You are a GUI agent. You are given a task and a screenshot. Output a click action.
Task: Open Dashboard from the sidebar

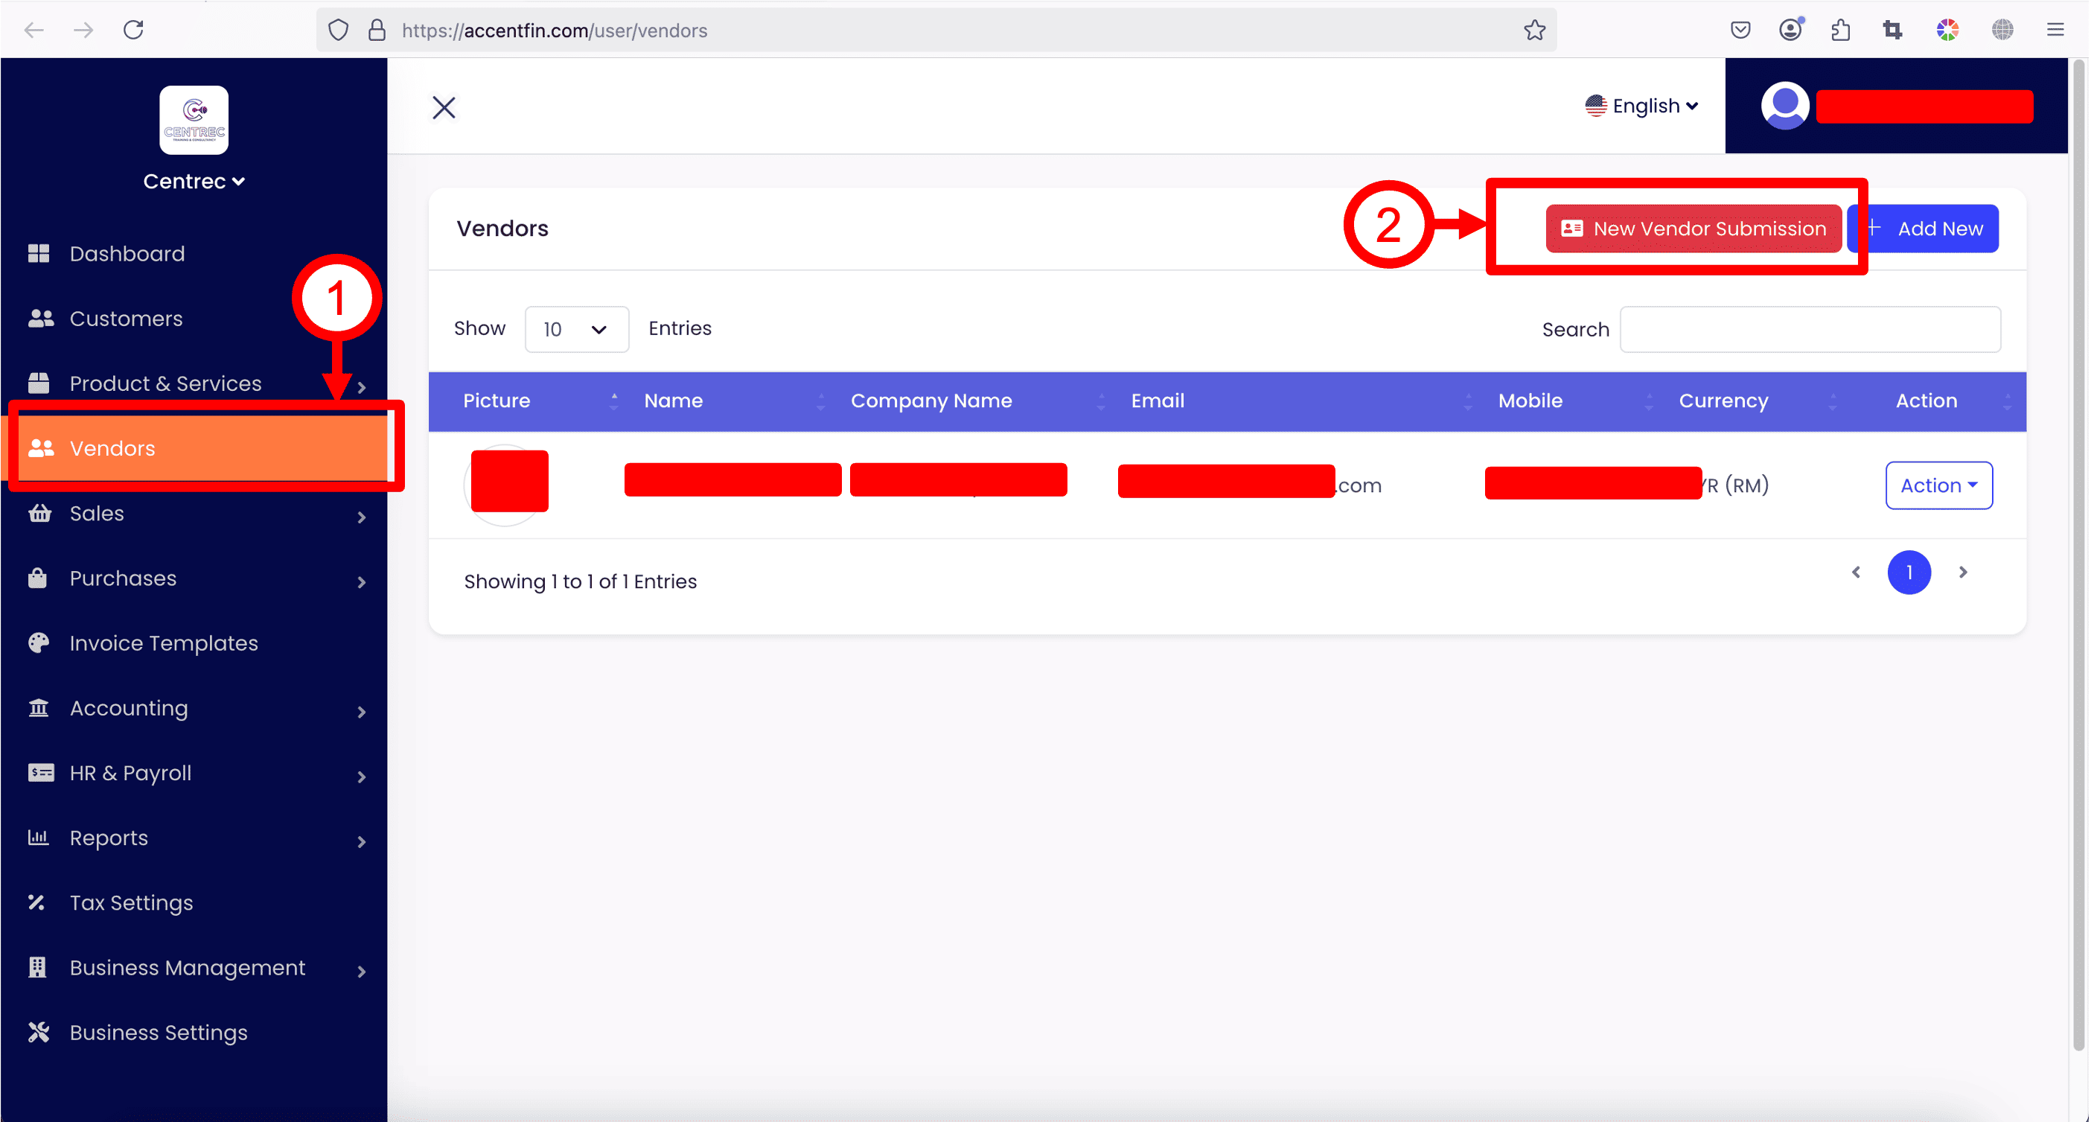[x=127, y=254]
